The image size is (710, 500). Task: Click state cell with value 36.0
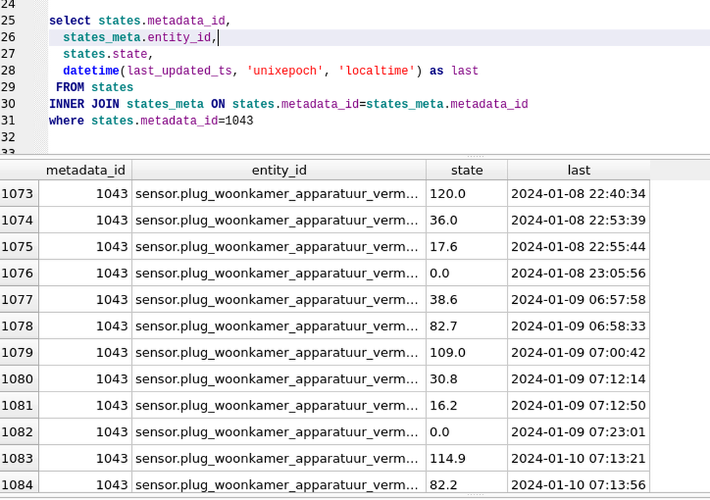click(466, 220)
